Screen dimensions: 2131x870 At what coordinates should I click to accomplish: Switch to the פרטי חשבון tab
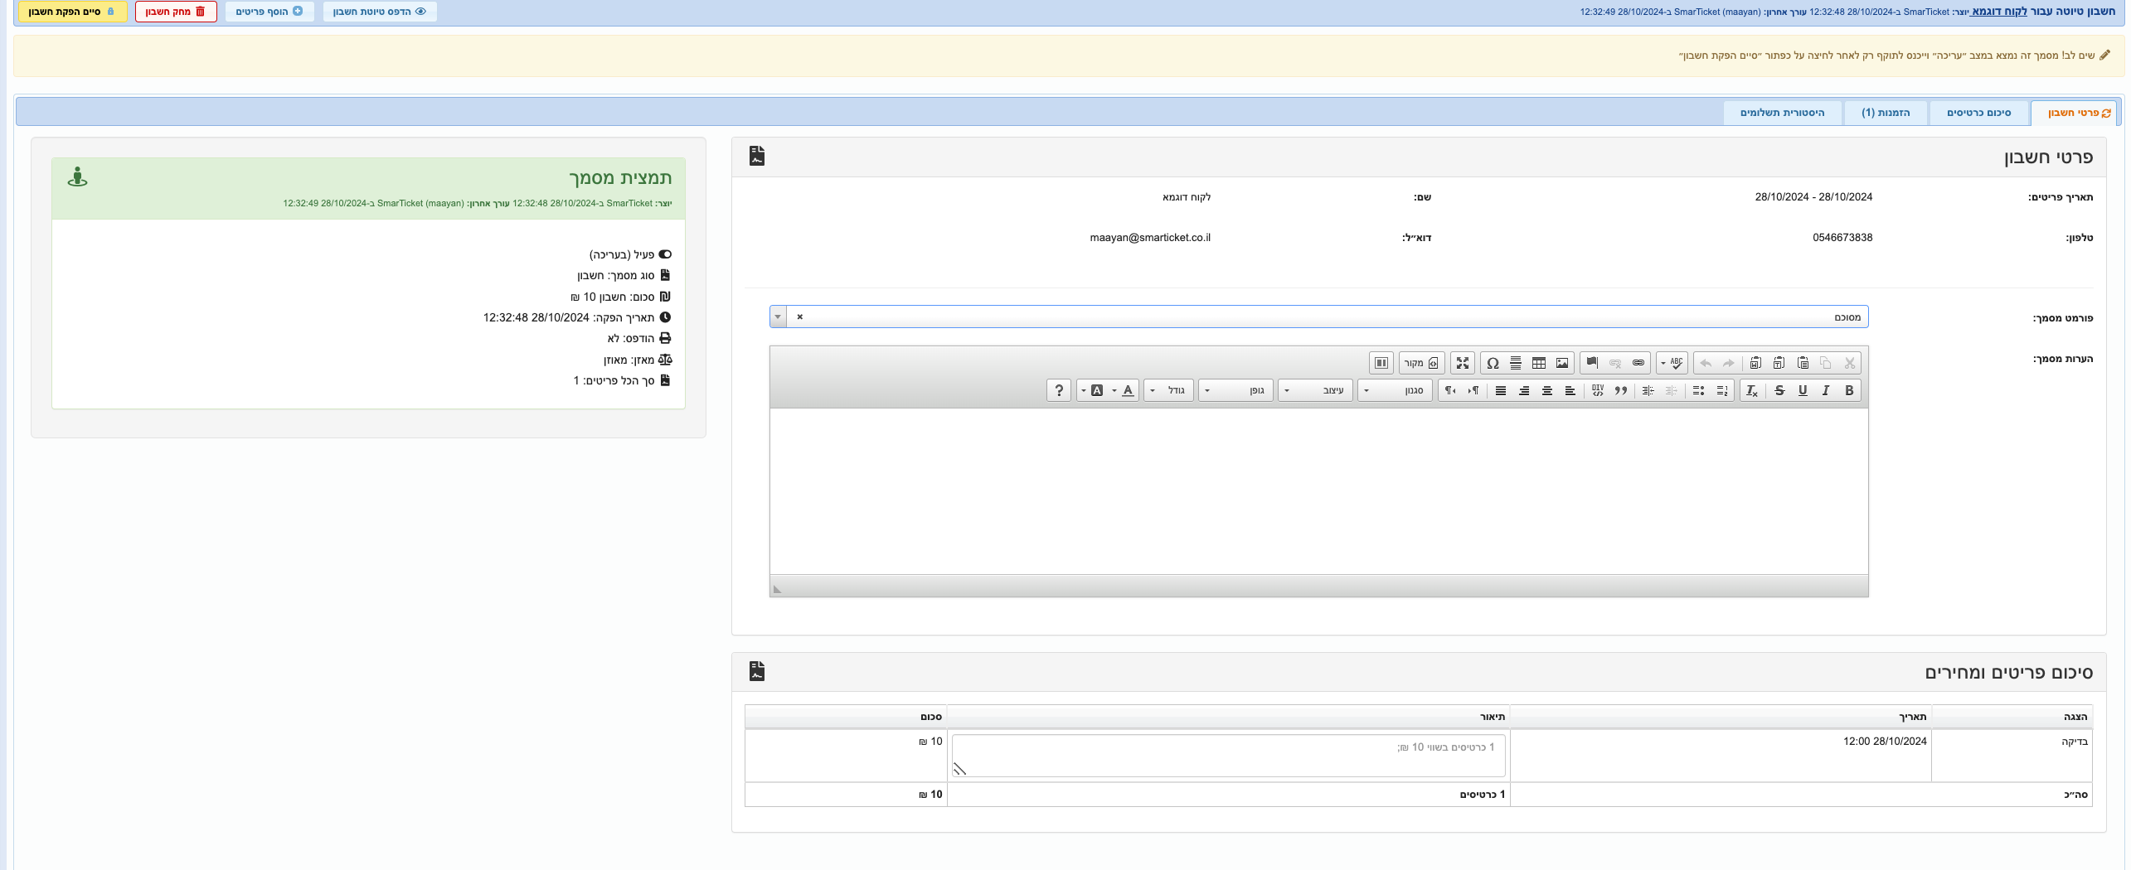tap(2074, 113)
